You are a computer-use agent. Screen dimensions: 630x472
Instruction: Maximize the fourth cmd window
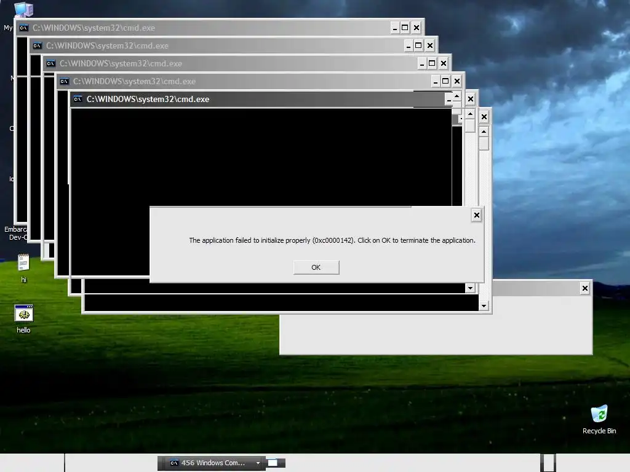pos(445,82)
